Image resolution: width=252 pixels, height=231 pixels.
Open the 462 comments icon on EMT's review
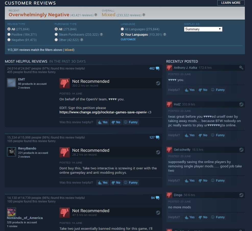(158, 69)
